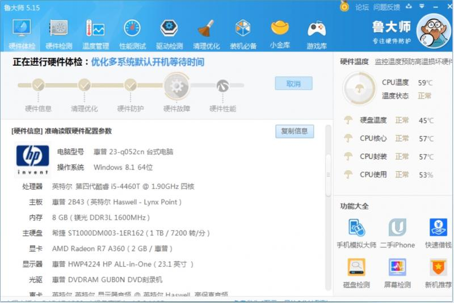Open 问题反馈 feedback link
Viewport: 454px width, 303px height.
[x=386, y=7]
